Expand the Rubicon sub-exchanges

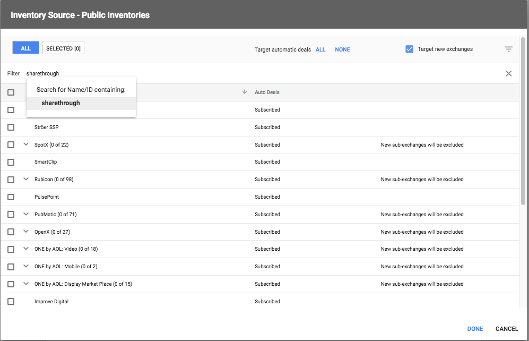tap(26, 179)
